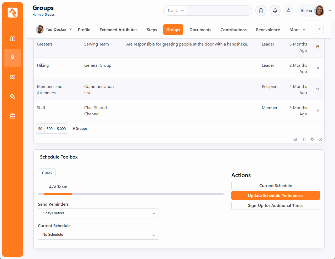Open the People icon in the sidebar
Viewport: 335px width, 259px height.
13,58
